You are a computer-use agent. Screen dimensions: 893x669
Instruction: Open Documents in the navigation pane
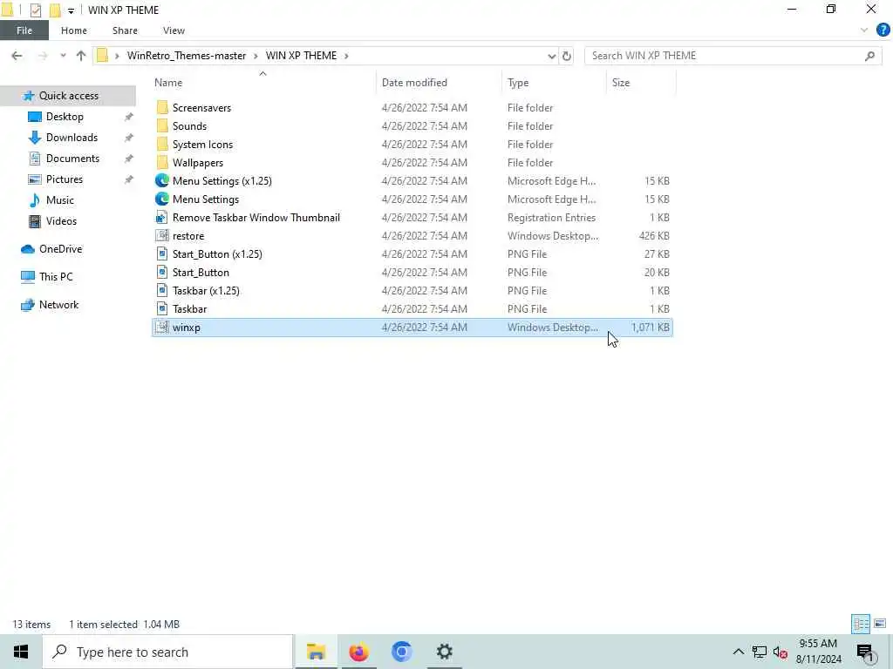[x=72, y=159]
